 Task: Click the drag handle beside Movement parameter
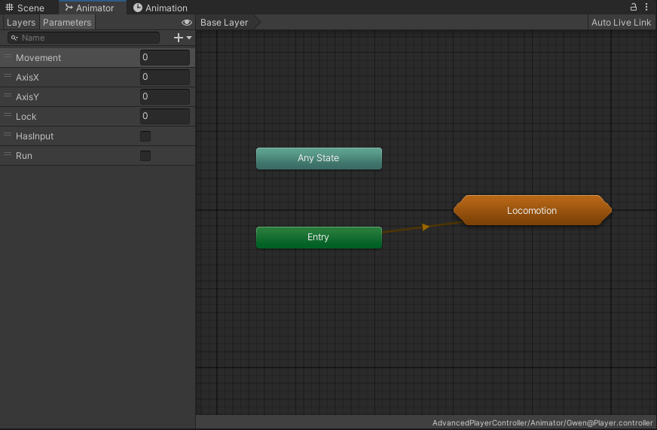tap(8, 57)
